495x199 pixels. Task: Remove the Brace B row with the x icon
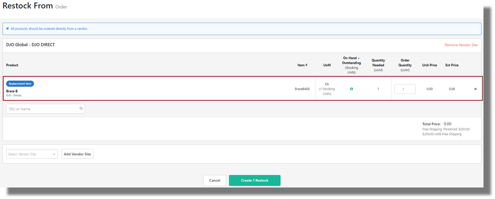(475, 89)
